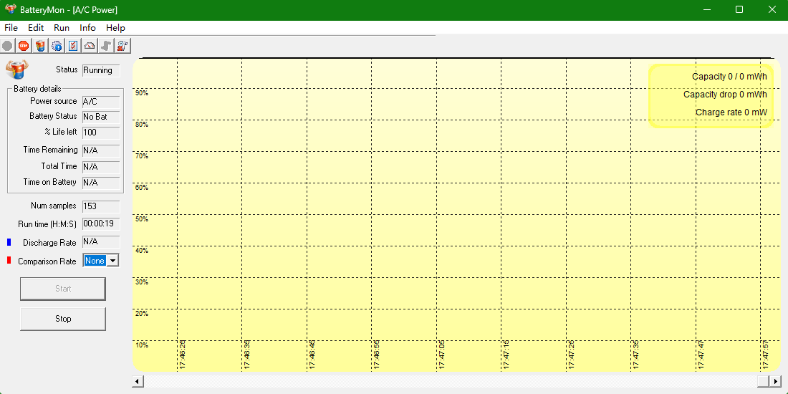Click the blue Discharge Rate color marker

click(9, 242)
